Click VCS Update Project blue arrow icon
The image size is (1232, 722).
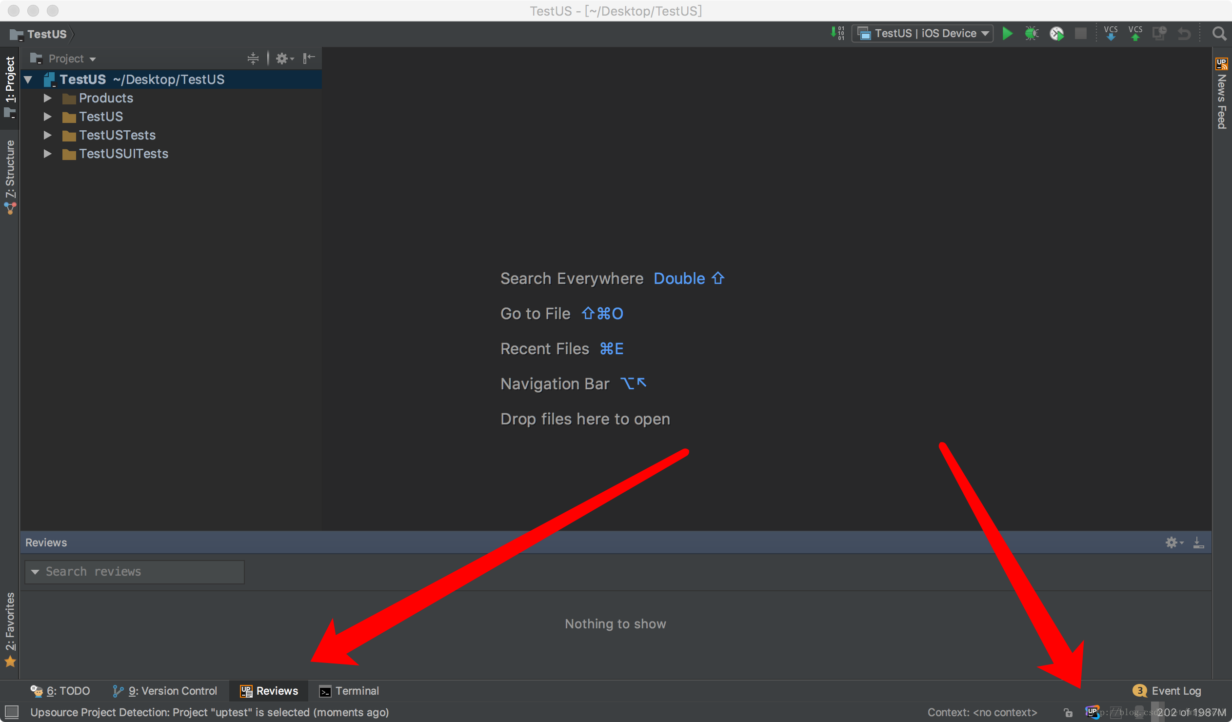pyautogui.click(x=1111, y=33)
